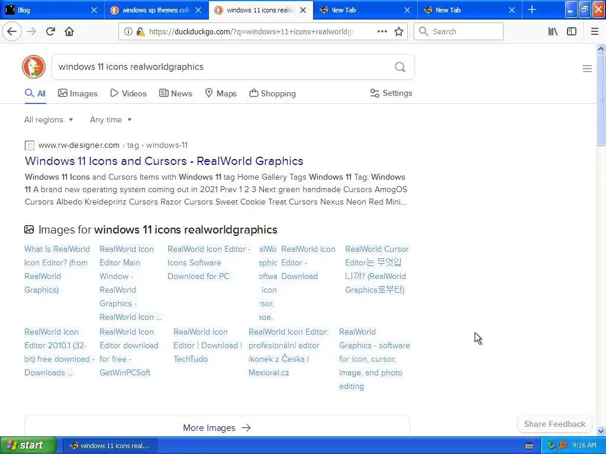Viewport: 606px width, 454px height.
Task: Toggle the sidebar view icon
Action: coord(572,31)
